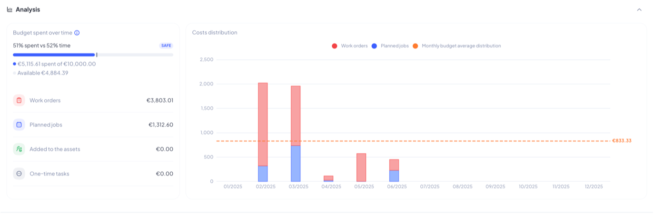654x214 pixels.
Task: Click the Budget spent over time title
Action: point(42,33)
